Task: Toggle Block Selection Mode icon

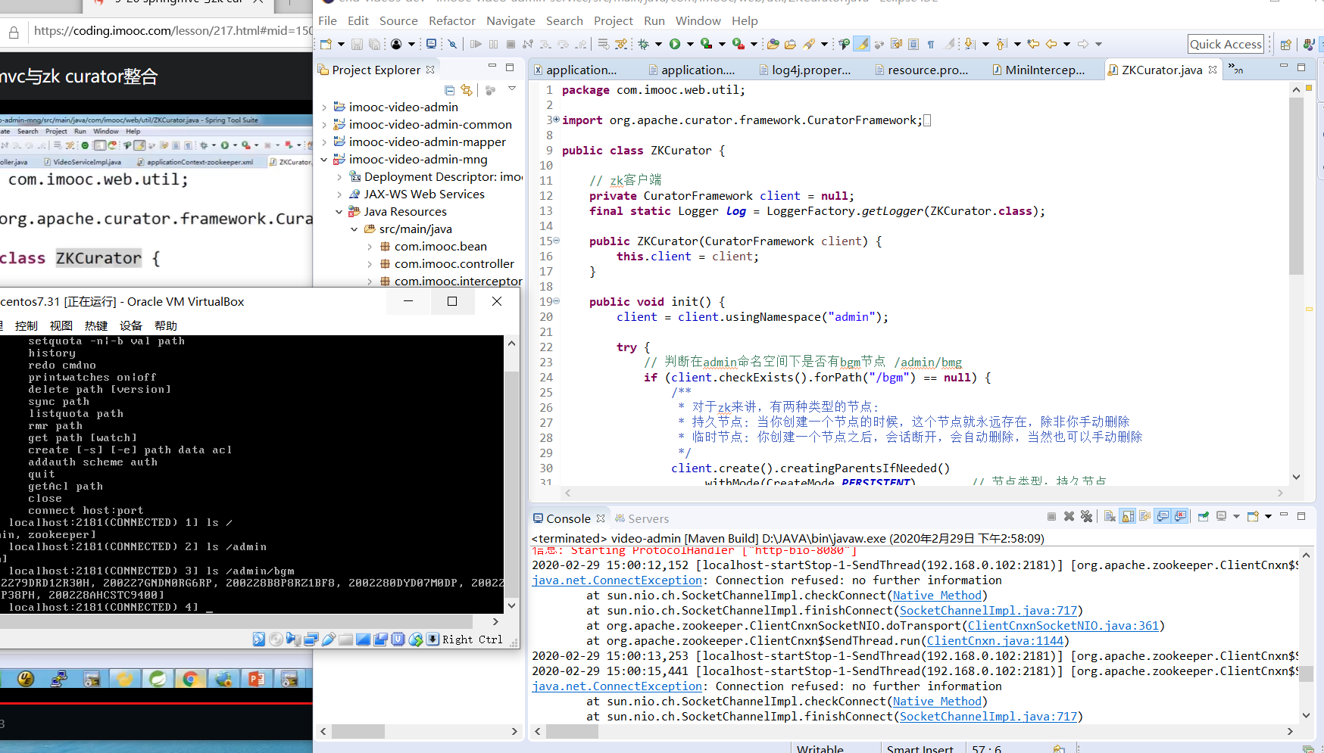Action: pos(913,44)
